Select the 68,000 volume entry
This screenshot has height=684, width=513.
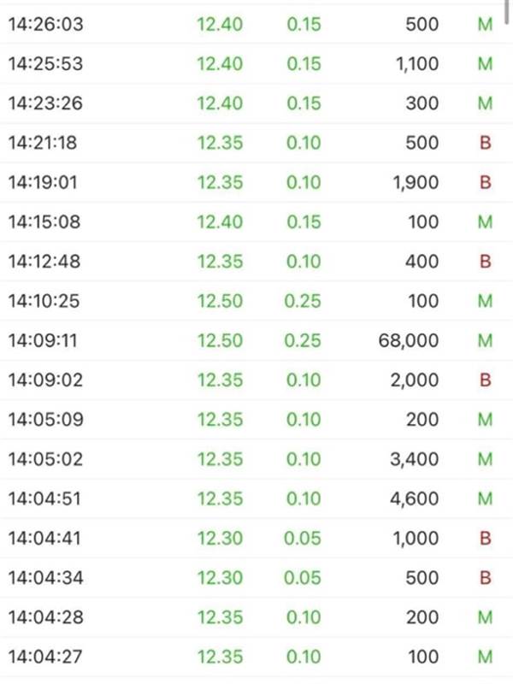click(408, 341)
